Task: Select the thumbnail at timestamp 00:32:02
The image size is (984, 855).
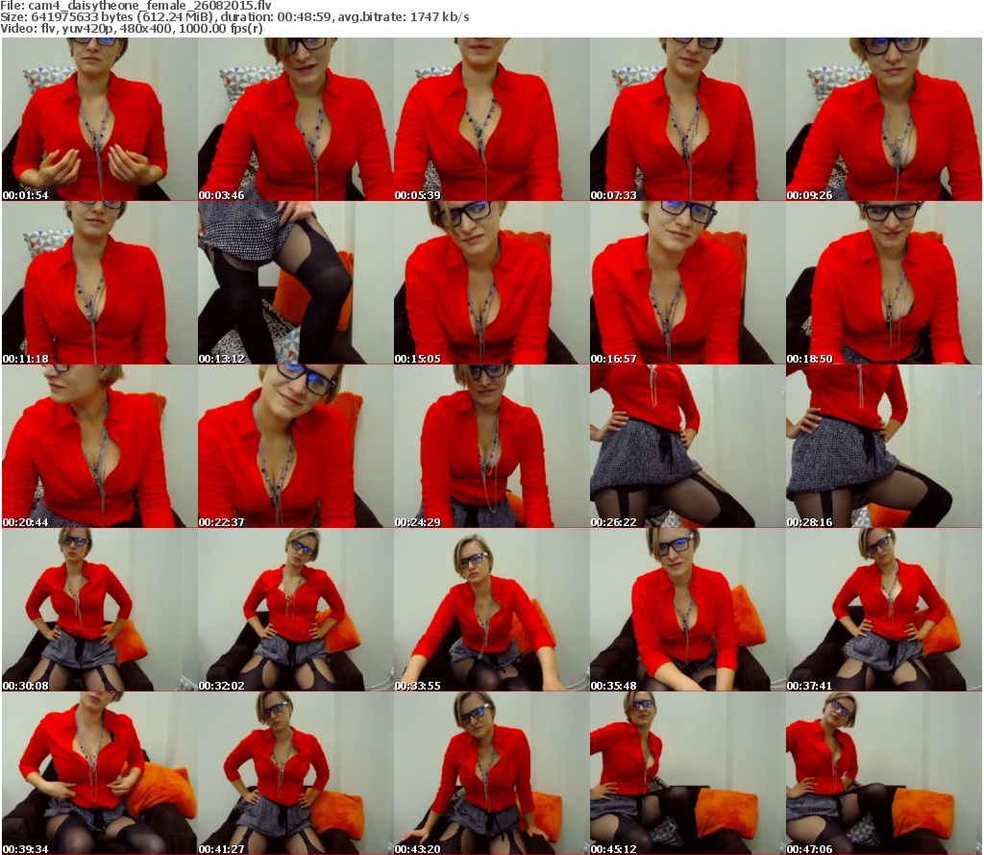Action: coord(296,610)
